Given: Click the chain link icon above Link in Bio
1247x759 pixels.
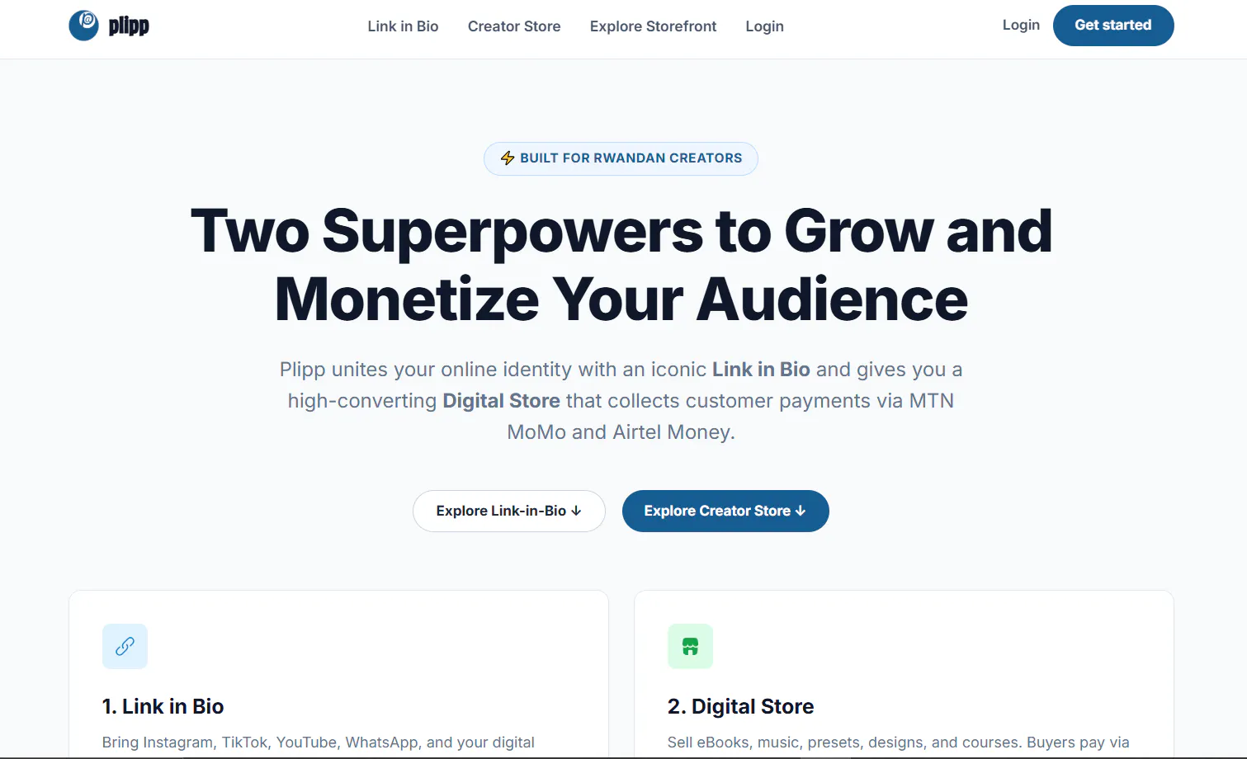Looking at the screenshot, I should click(125, 646).
